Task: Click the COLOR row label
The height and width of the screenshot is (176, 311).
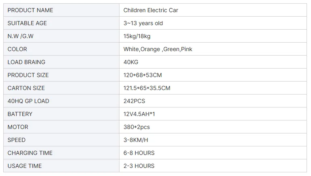Action: pos(17,49)
